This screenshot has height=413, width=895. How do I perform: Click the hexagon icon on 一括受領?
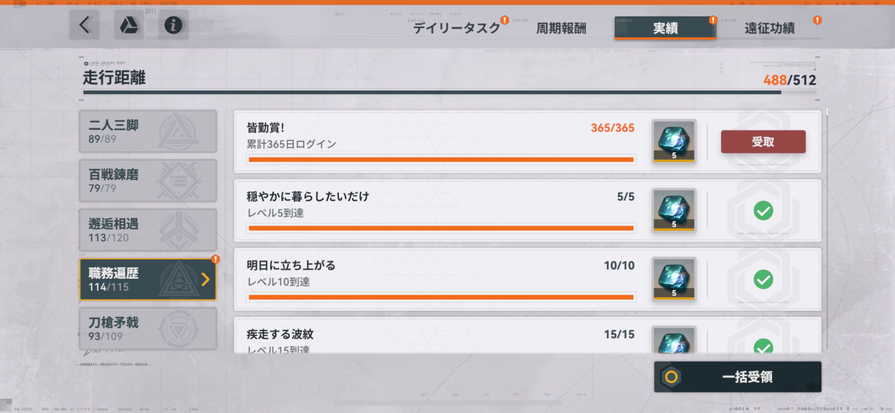pyautogui.click(x=671, y=377)
